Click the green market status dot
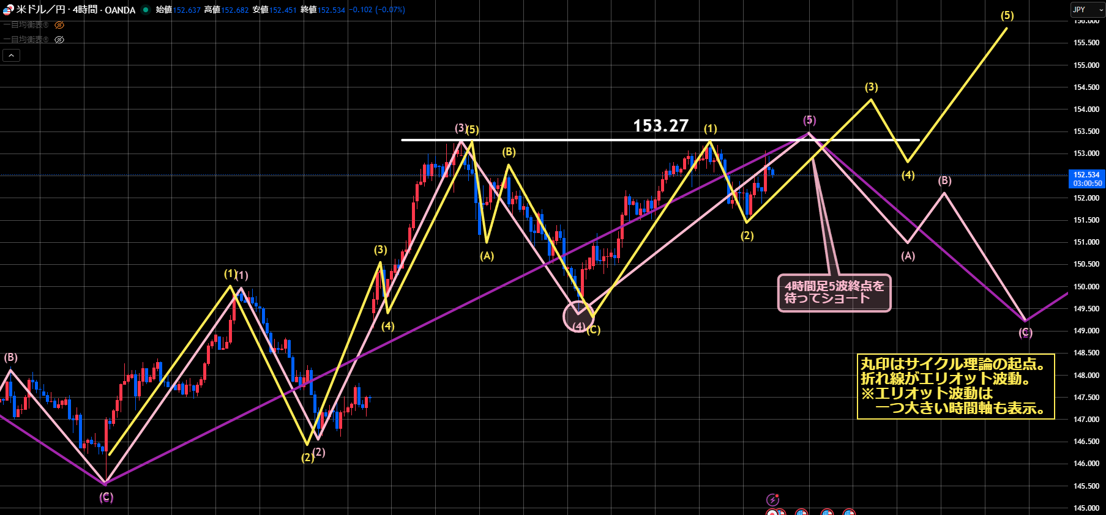This screenshot has height=515, width=1106. [x=146, y=10]
